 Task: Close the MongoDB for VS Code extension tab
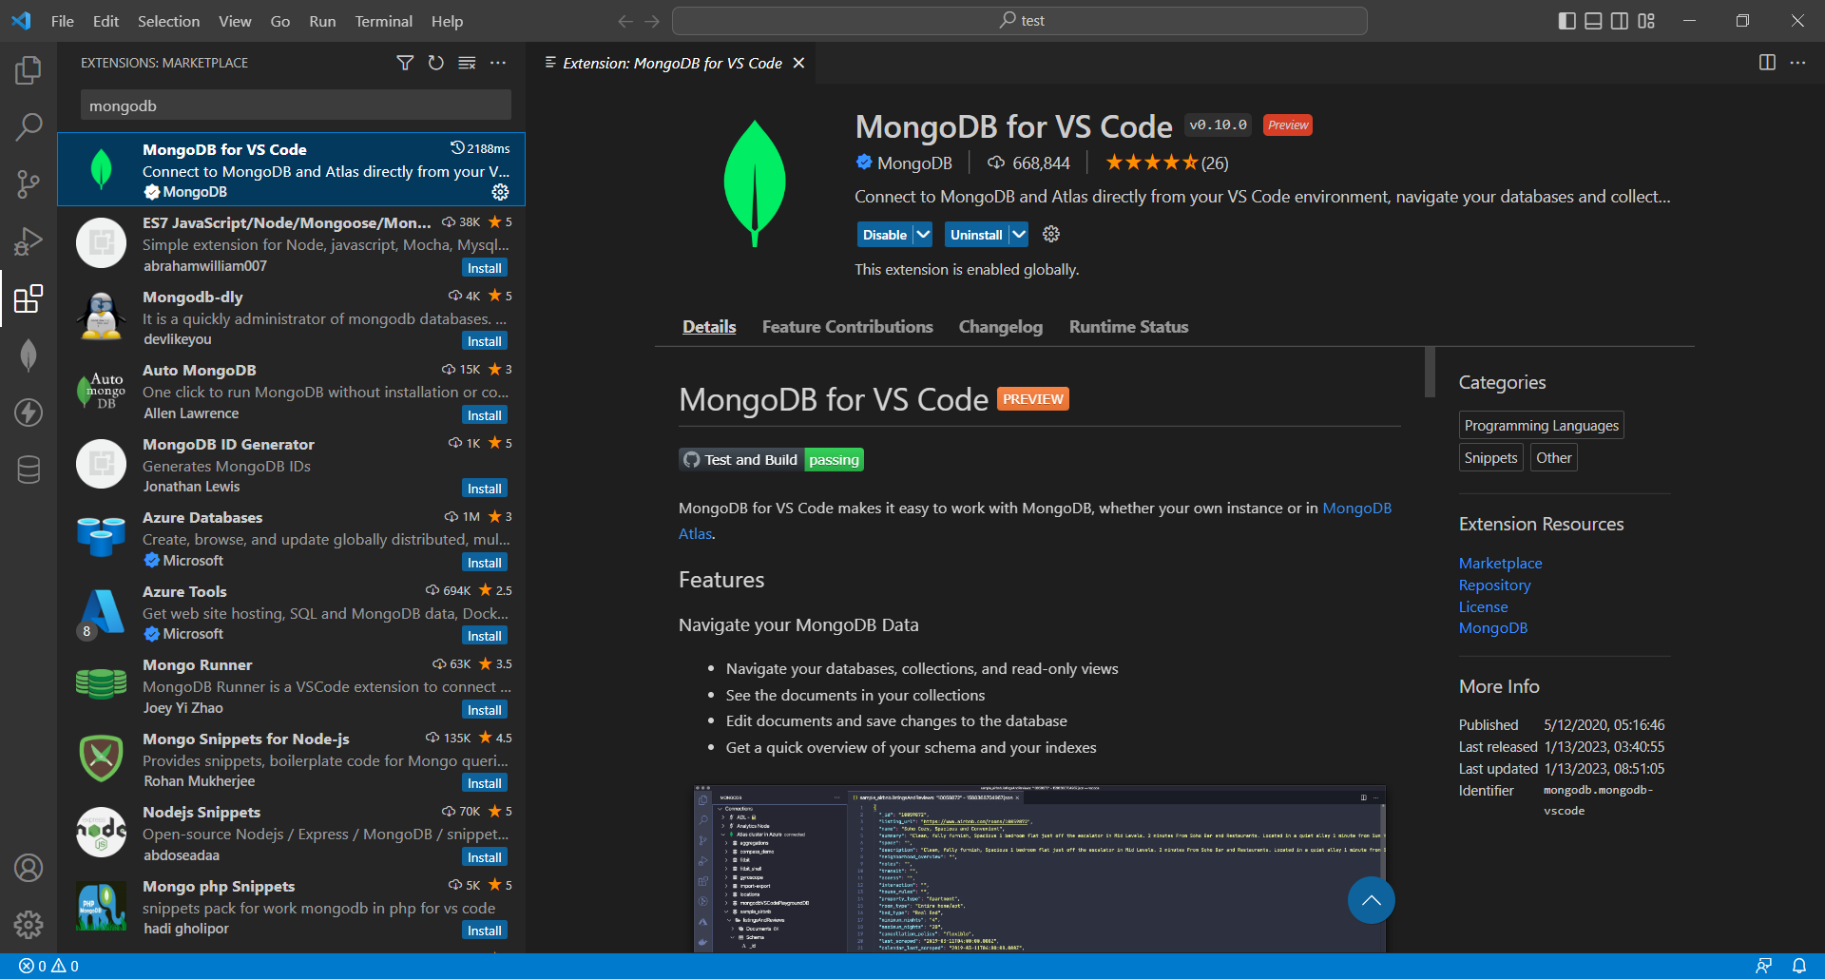pos(799,63)
